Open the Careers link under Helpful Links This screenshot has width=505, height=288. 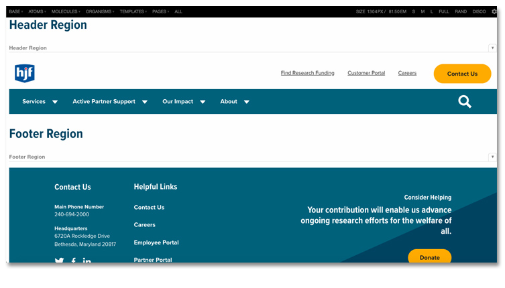[145, 225]
